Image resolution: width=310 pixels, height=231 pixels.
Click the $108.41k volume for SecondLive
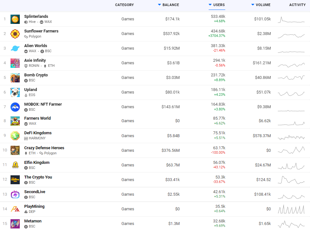pyautogui.click(x=263, y=194)
